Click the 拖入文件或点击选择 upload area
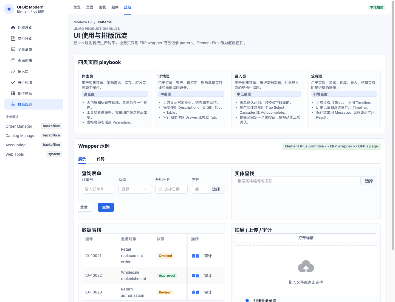 click(x=306, y=271)
